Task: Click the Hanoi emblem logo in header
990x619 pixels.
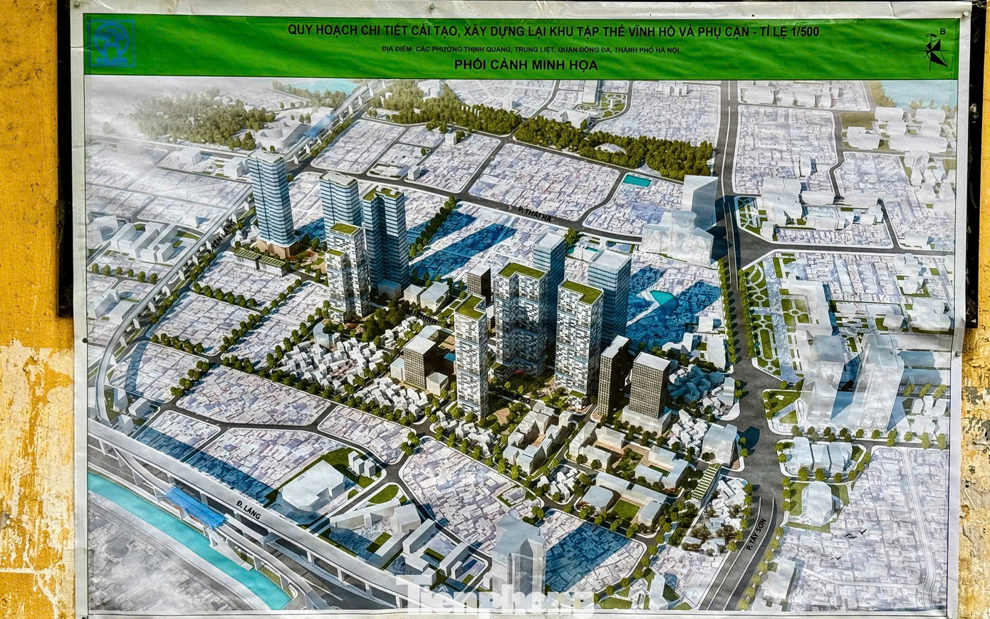Action: (113, 43)
